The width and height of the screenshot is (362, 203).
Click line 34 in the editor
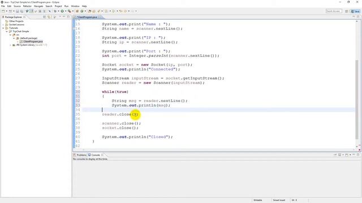coord(219,110)
